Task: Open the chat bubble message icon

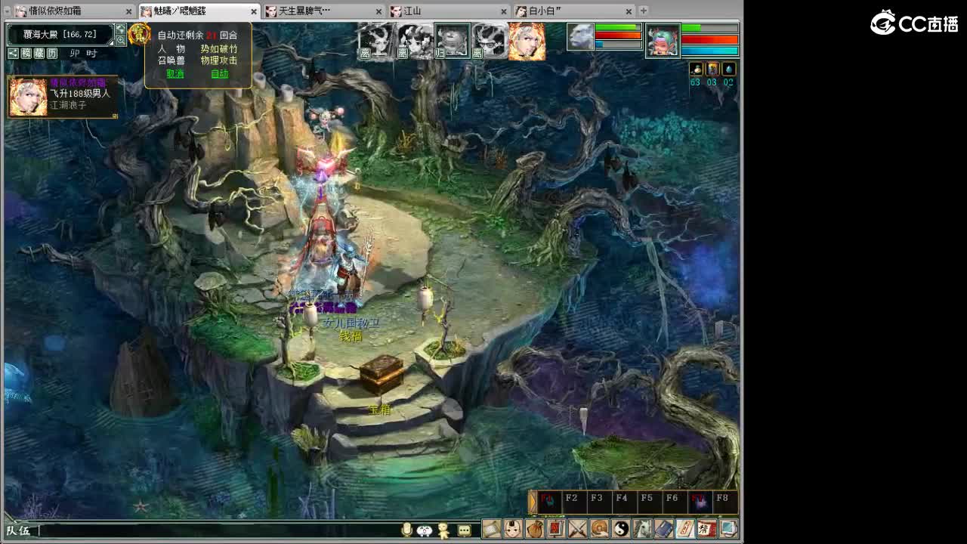Action: tap(465, 530)
